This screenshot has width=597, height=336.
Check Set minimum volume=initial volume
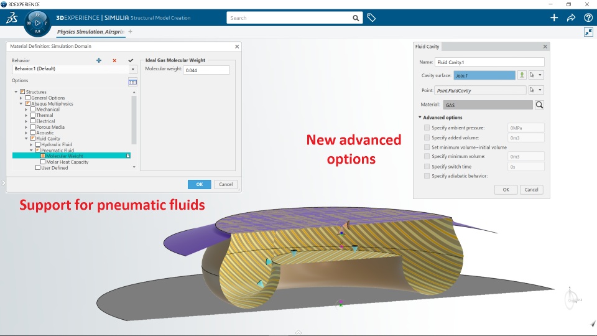coord(427,147)
